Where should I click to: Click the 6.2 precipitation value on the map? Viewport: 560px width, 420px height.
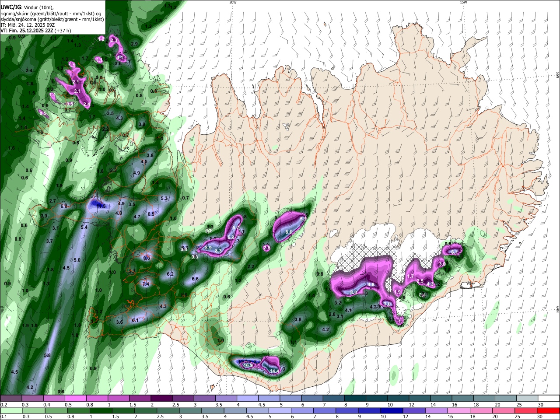(x=171, y=274)
